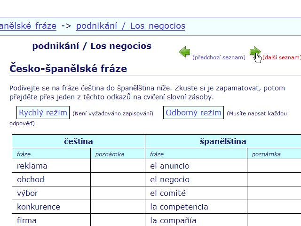Select the 'la compañía' phrase cell

coord(196,220)
